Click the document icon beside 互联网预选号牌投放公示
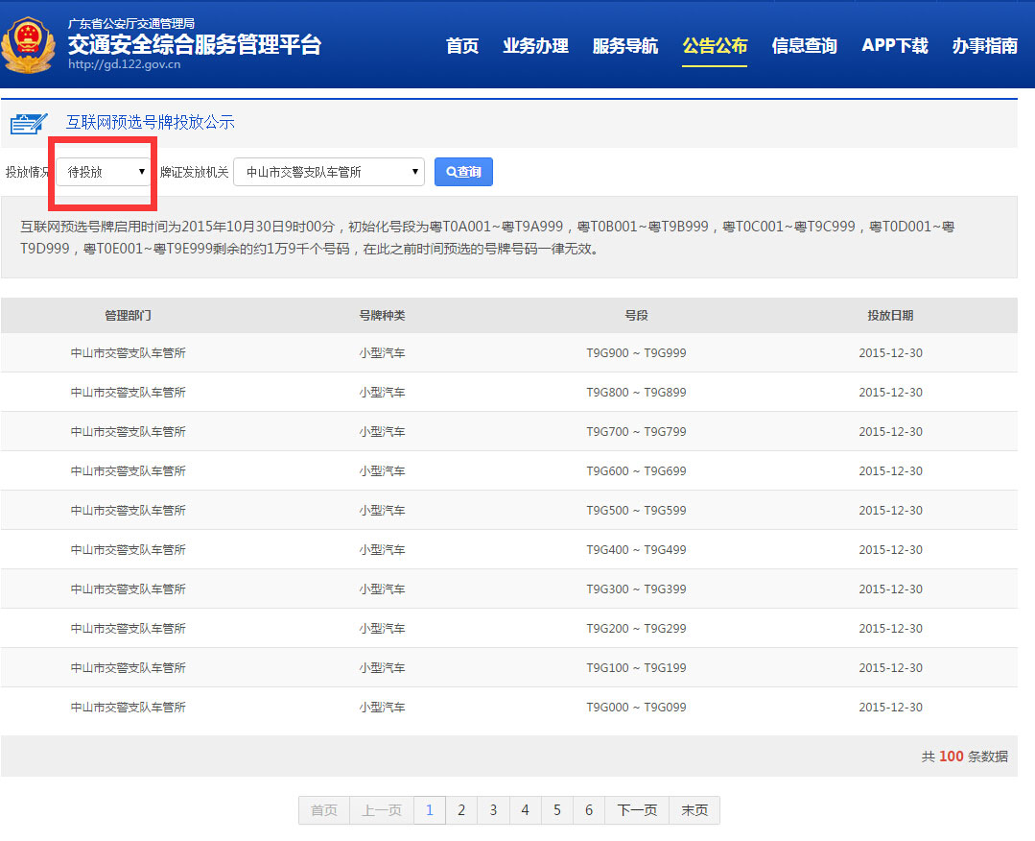This screenshot has width=1035, height=841. [x=30, y=123]
